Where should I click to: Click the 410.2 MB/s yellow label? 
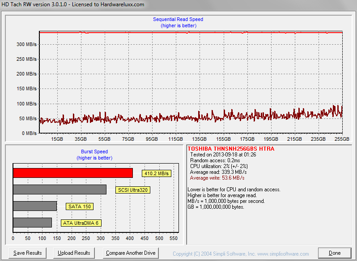pyautogui.click(x=157, y=173)
